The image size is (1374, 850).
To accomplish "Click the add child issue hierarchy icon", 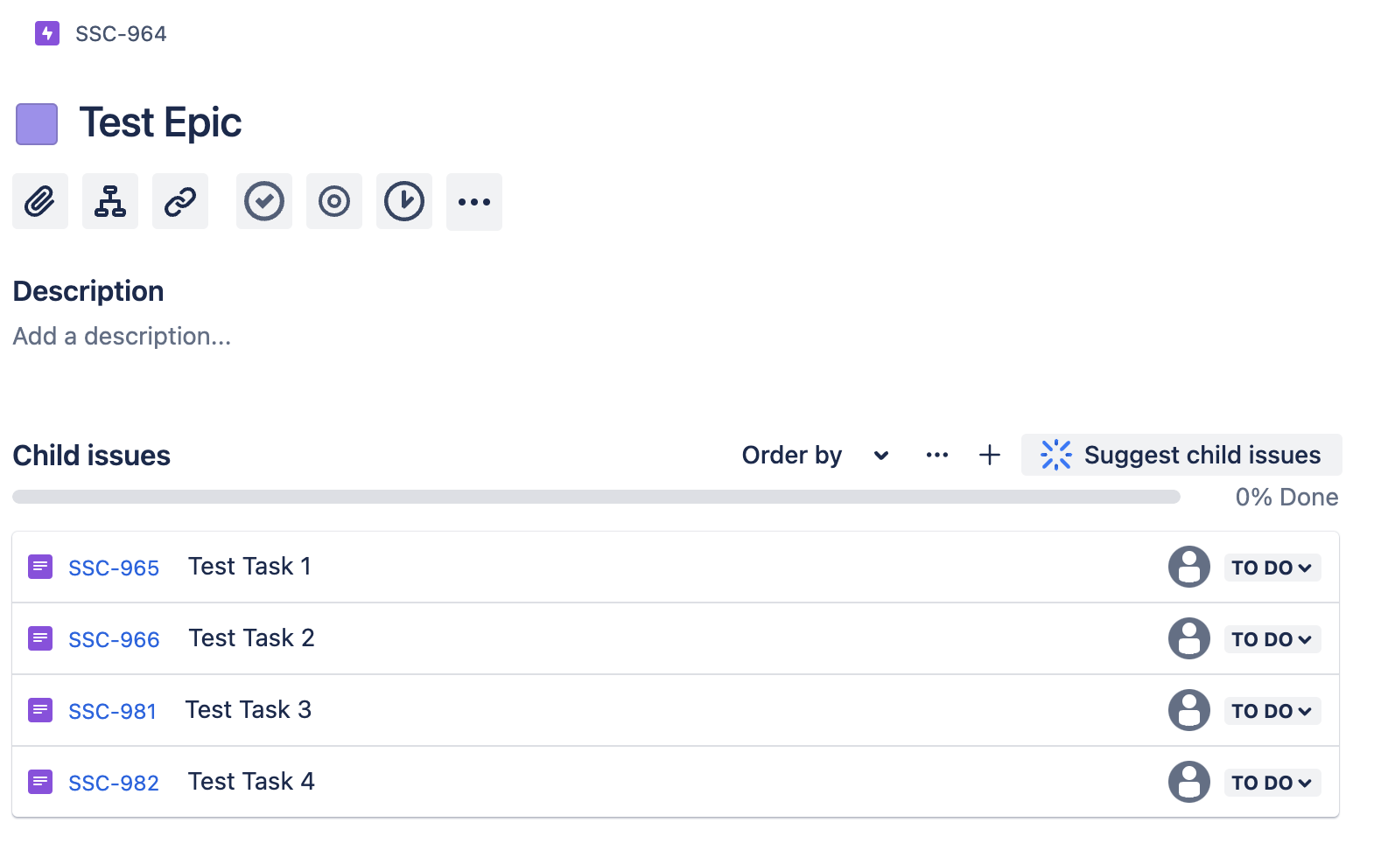I will coord(109,201).
